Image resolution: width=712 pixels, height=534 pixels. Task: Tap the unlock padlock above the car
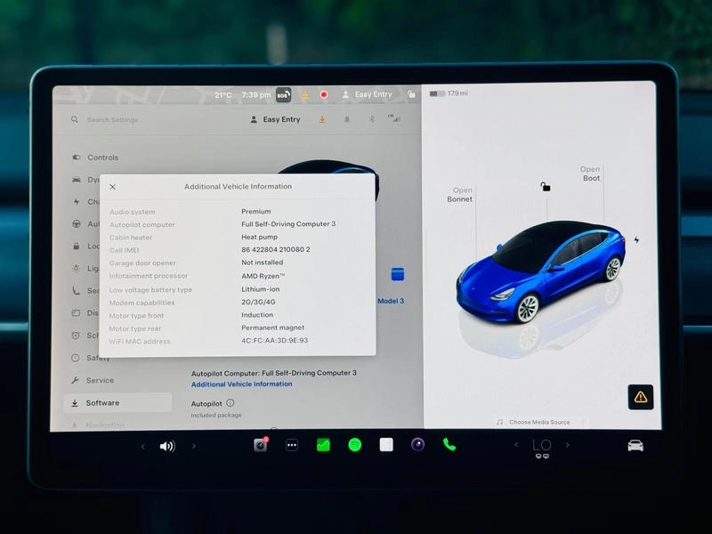click(x=546, y=187)
